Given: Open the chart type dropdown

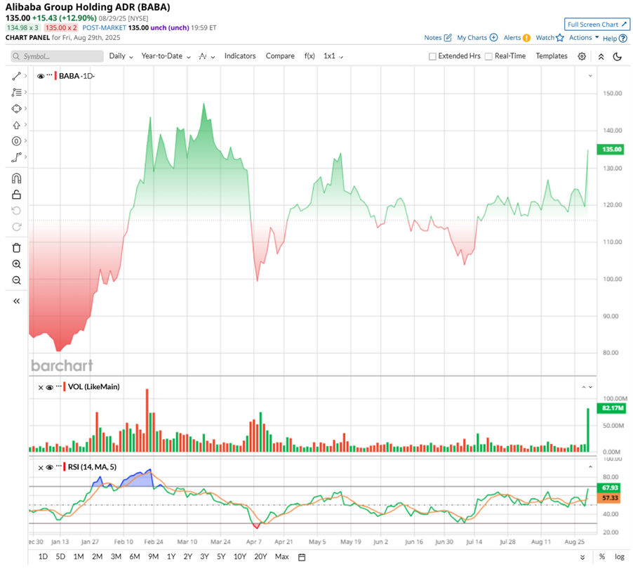Looking at the screenshot, I should point(207,57).
